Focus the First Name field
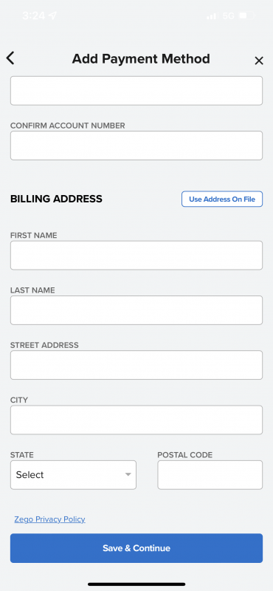273x591 pixels. (136, 255)
